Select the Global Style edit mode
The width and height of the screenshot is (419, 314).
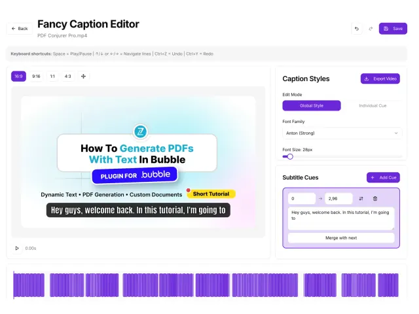[312, 106]
